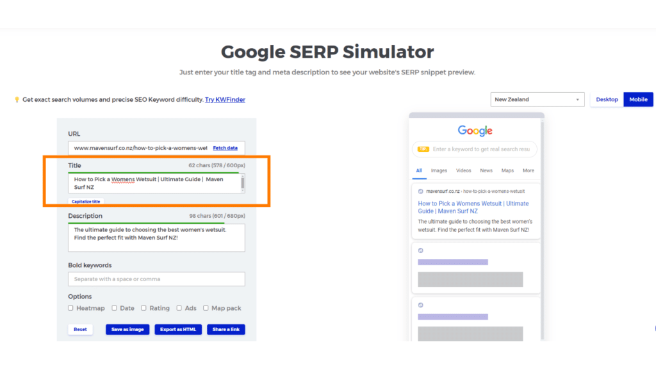Select the Images tab in preview

coord(439,170)
